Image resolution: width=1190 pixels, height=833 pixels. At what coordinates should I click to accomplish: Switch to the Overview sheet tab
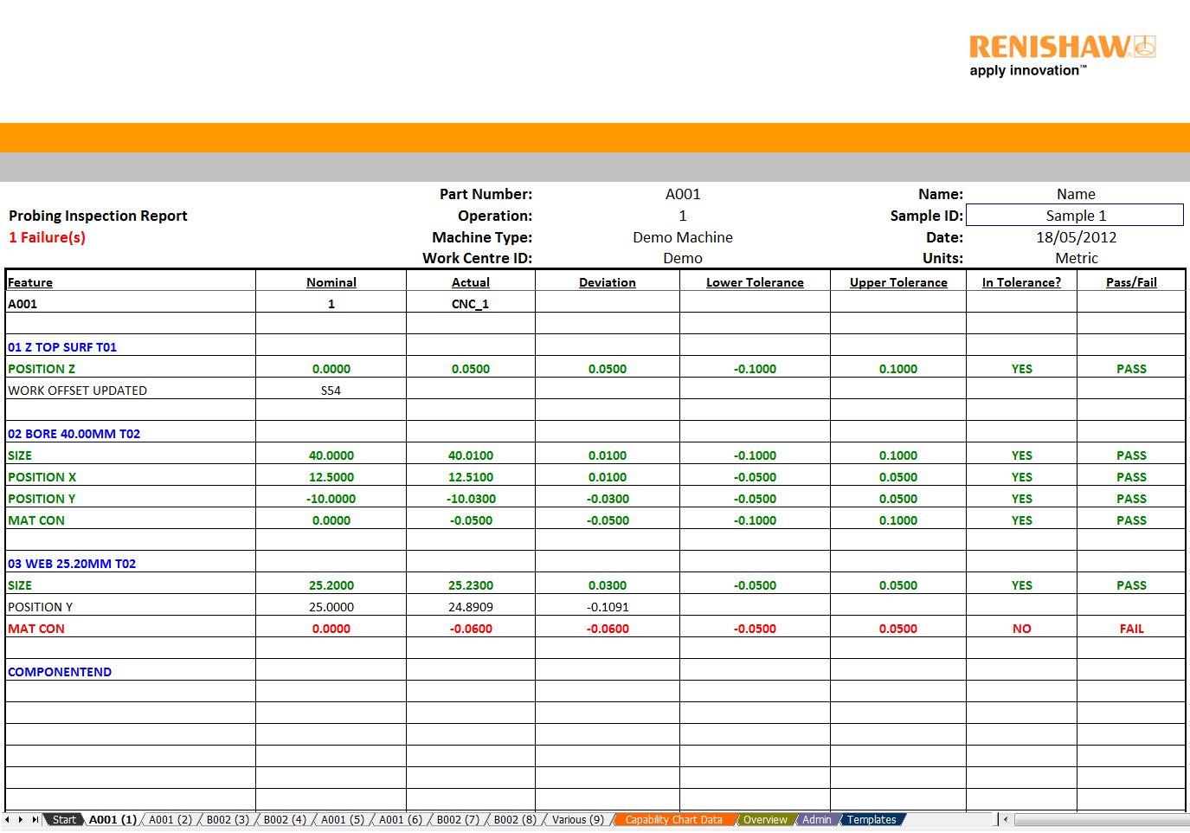click(765, 820)
